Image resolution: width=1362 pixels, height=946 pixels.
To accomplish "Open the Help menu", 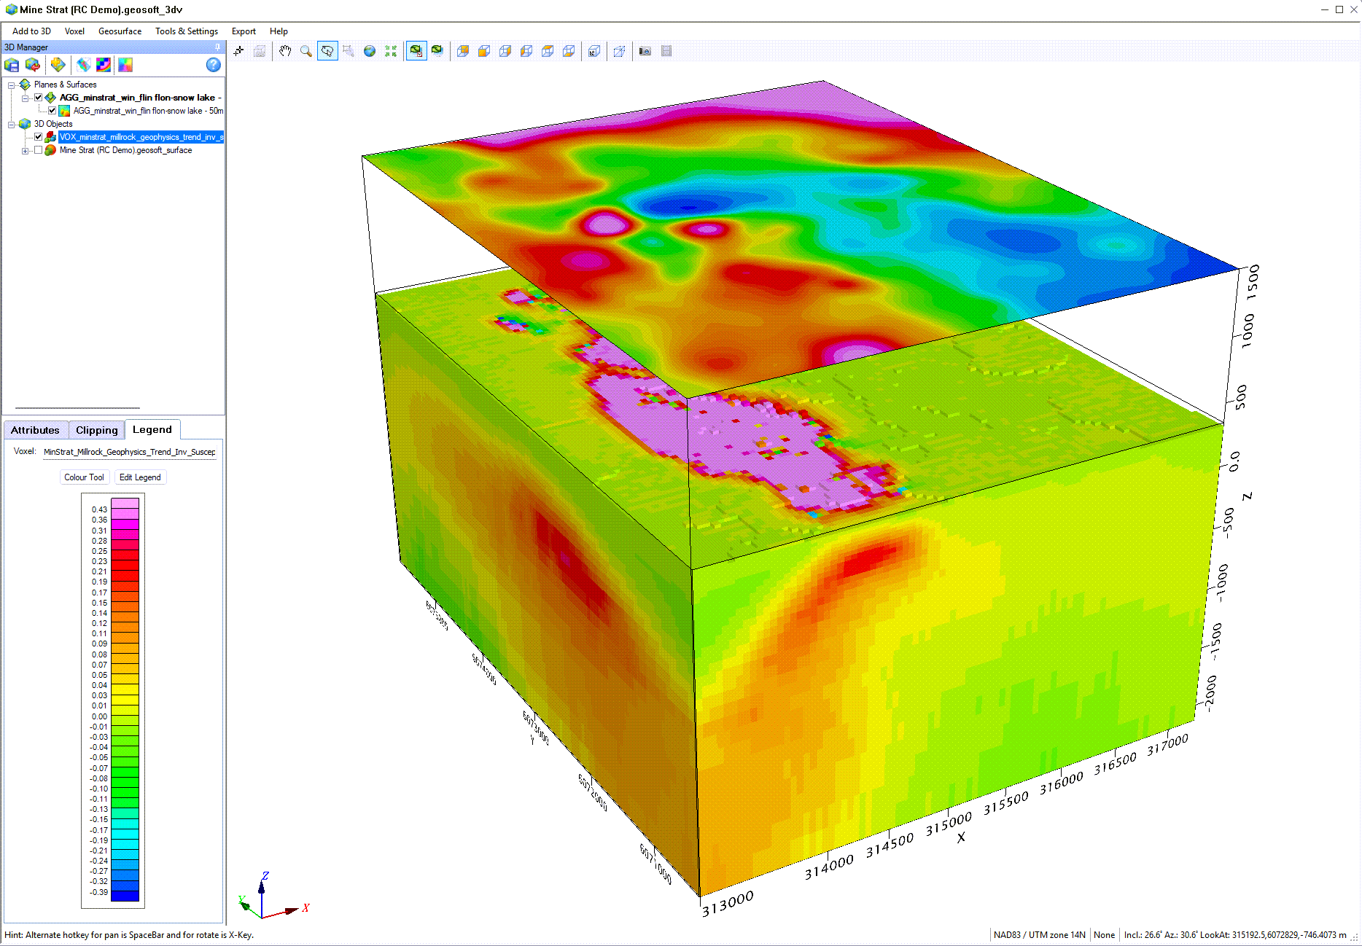I will (x=279, y=31).
